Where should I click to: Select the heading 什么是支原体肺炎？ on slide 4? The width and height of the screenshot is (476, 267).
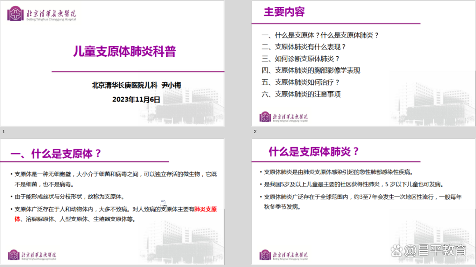[314, 152]
